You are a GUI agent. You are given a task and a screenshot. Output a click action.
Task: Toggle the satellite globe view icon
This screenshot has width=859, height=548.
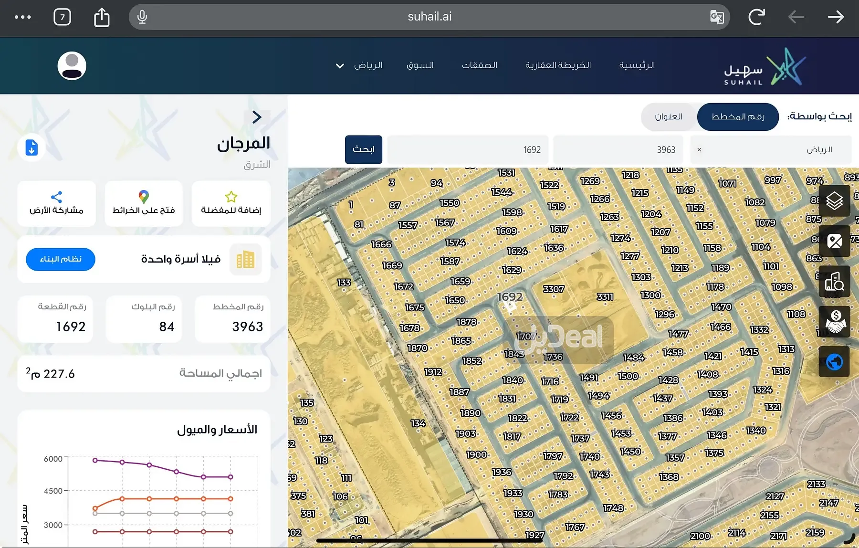pos(834,362)
